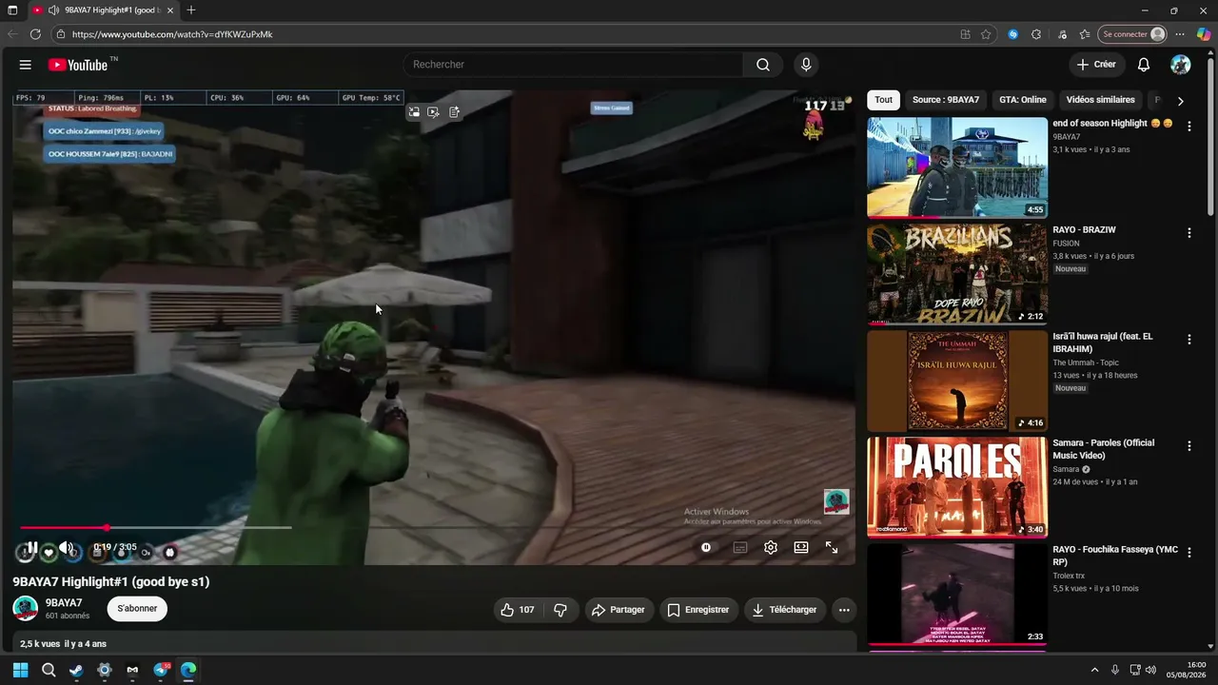Open the 9BAYA7 channel avatar
Screen dimensions: 1218x685
click(26, 609)
